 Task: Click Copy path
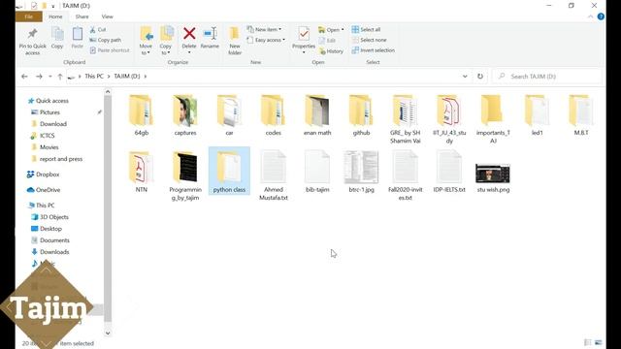pos(106,40)
